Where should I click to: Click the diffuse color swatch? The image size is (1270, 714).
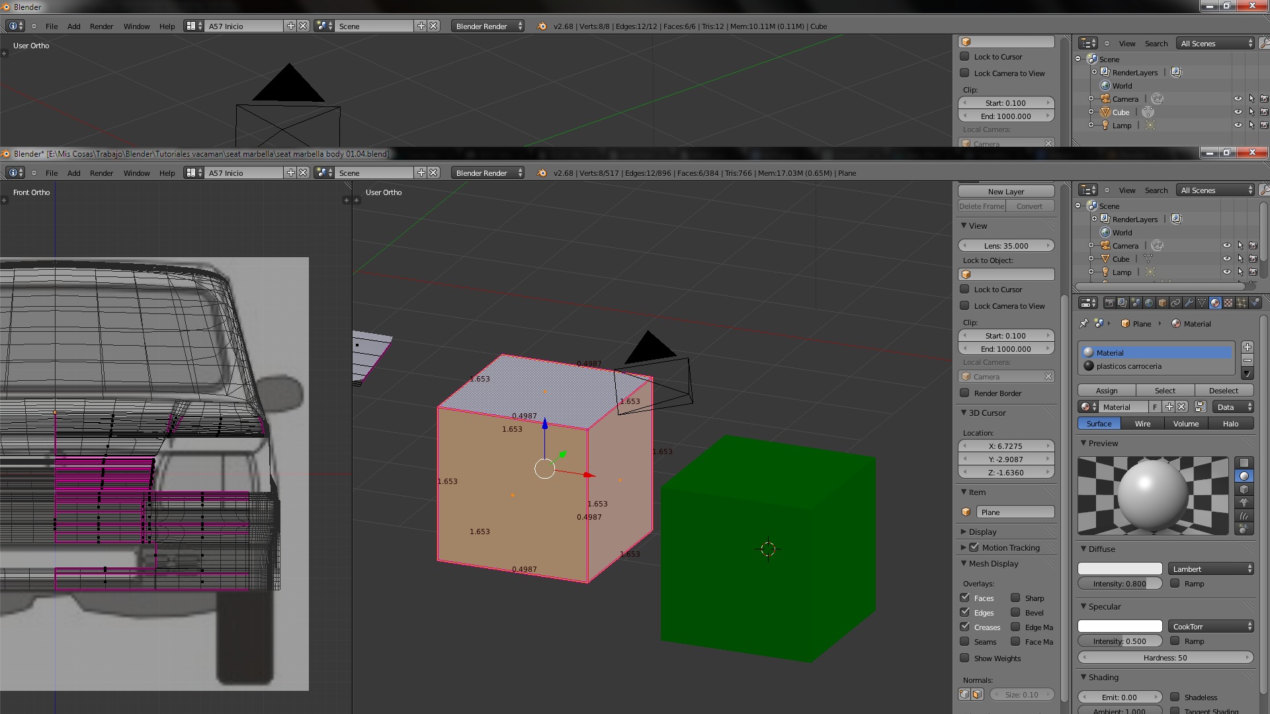[x=1119, y=569]
